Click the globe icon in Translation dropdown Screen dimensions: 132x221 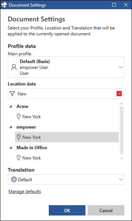14,180
